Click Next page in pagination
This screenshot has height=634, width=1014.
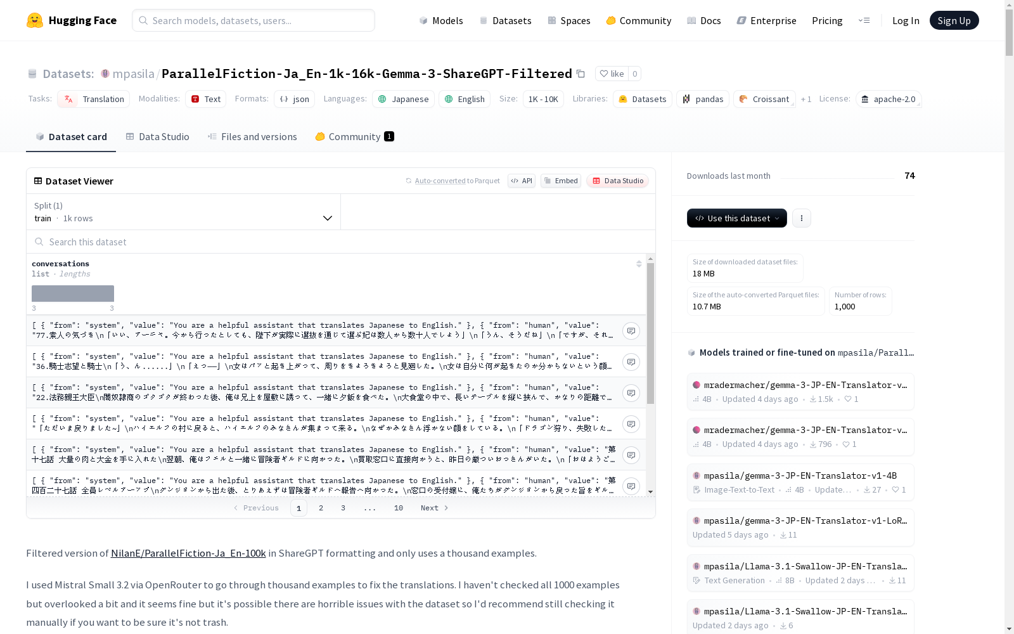[x=434, y=508]
